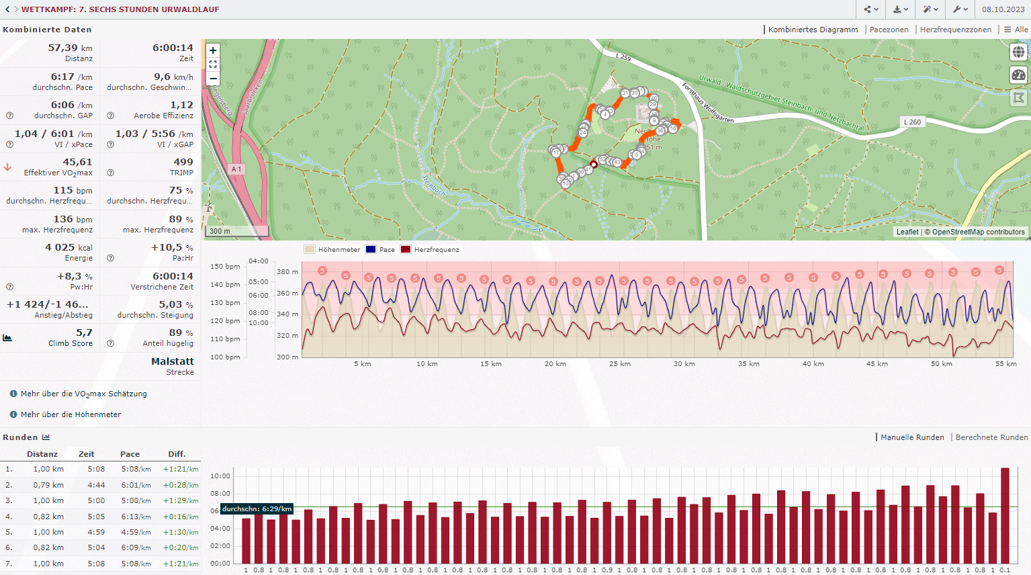
Task: Click the Runden chart icon
Action: pos(46,437)
